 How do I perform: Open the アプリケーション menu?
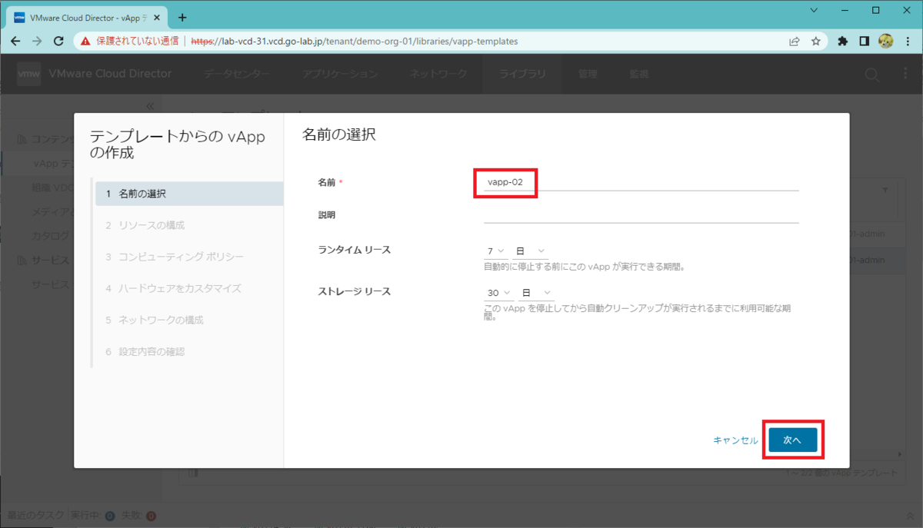point(339,74)
